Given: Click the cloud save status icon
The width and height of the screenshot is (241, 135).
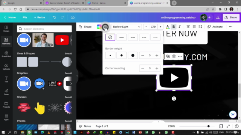Looking at the screenshot, I should (73, 18).
